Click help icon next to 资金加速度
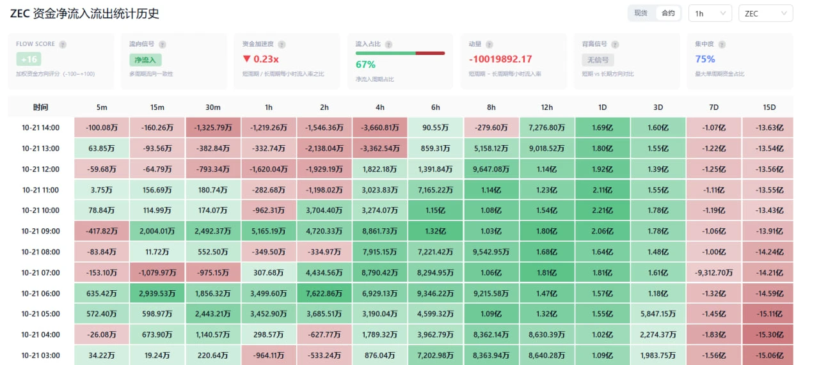 pos(282,44)
